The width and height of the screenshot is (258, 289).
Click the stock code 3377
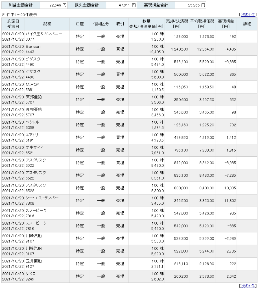pos(30,39)
